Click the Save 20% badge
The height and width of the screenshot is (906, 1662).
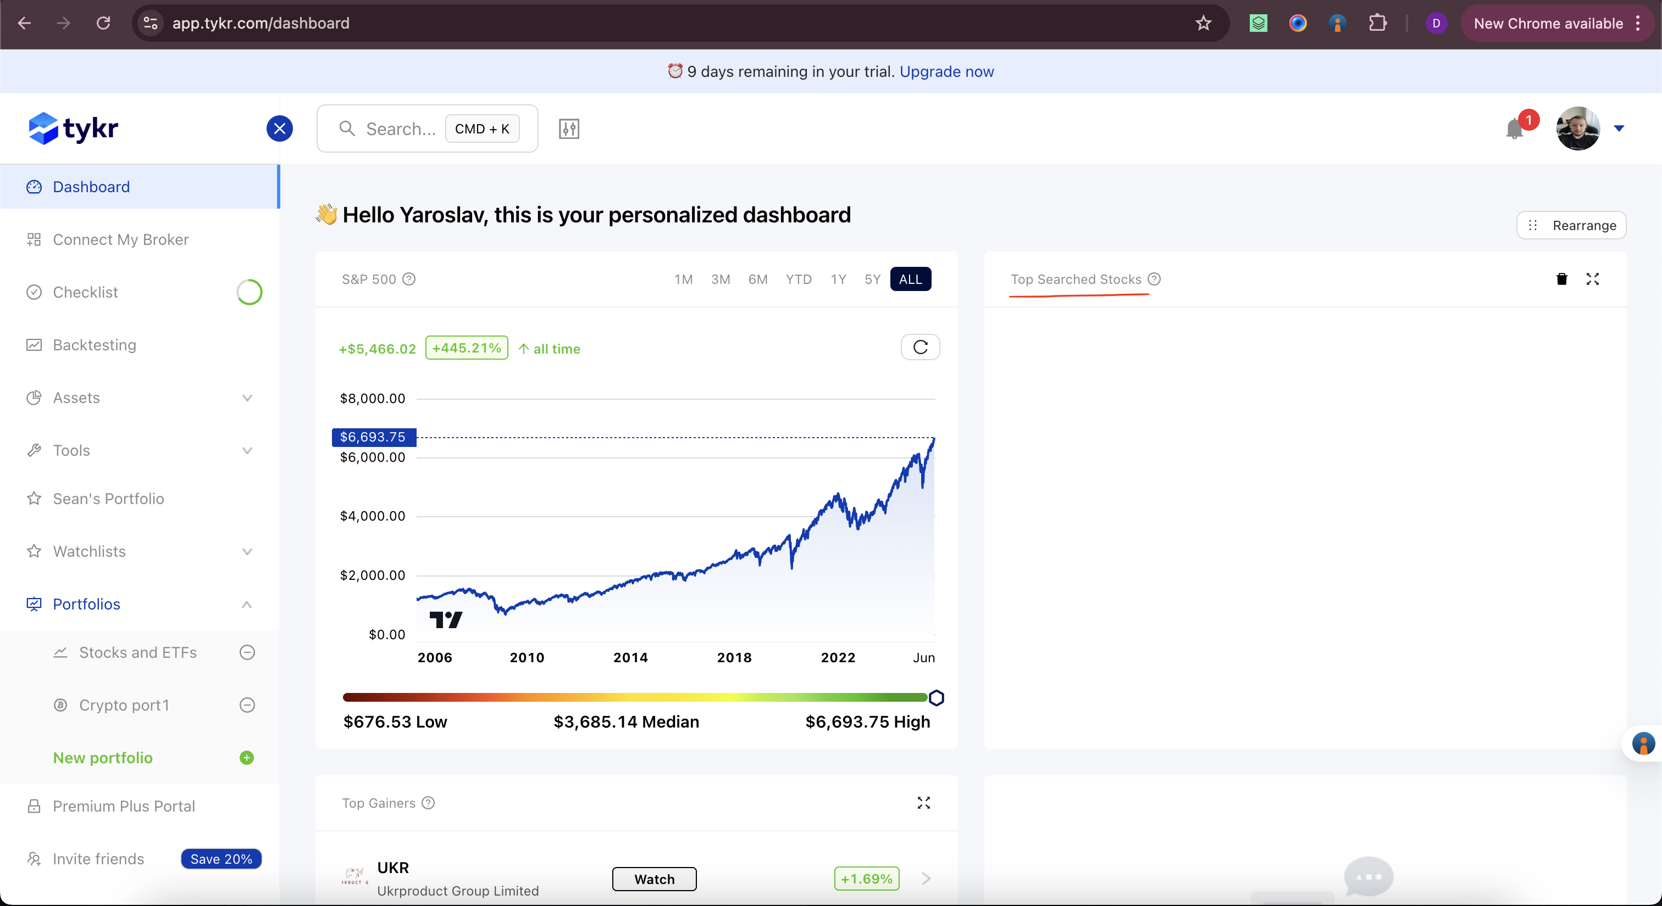coord(221,860)
